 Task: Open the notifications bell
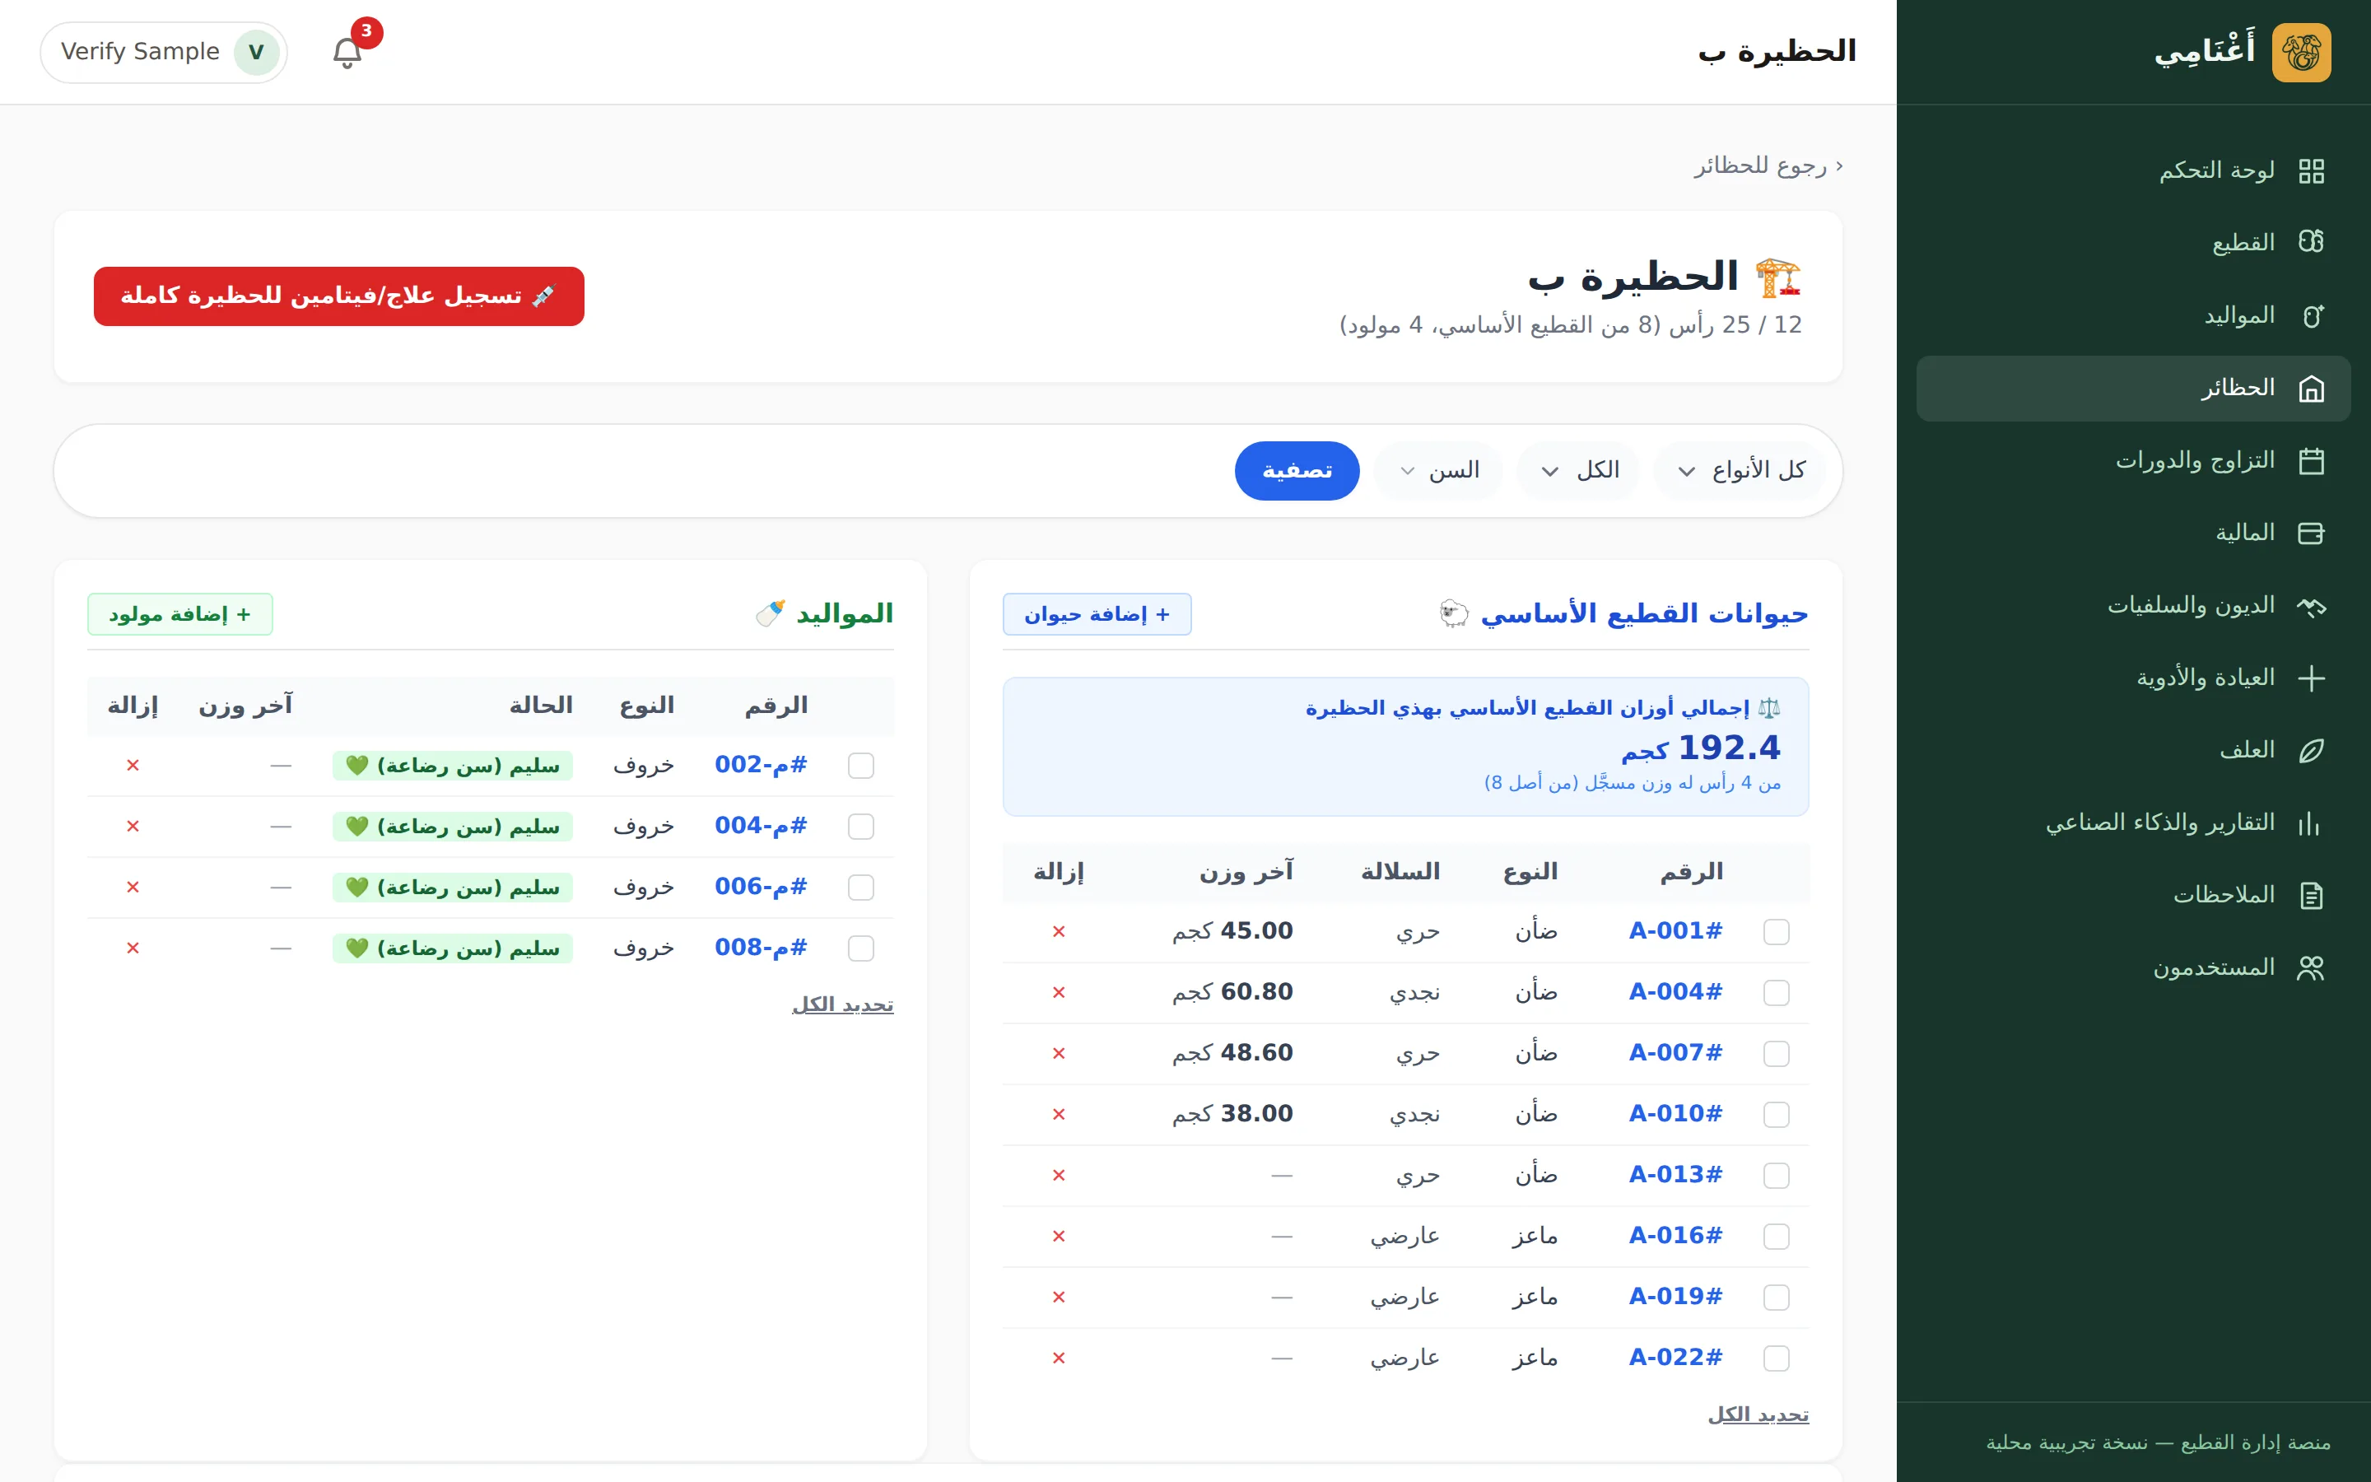coord(347,52)
